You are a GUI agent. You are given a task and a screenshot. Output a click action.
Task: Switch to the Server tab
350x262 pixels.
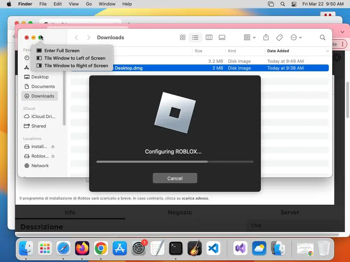(x=290, y=212)
